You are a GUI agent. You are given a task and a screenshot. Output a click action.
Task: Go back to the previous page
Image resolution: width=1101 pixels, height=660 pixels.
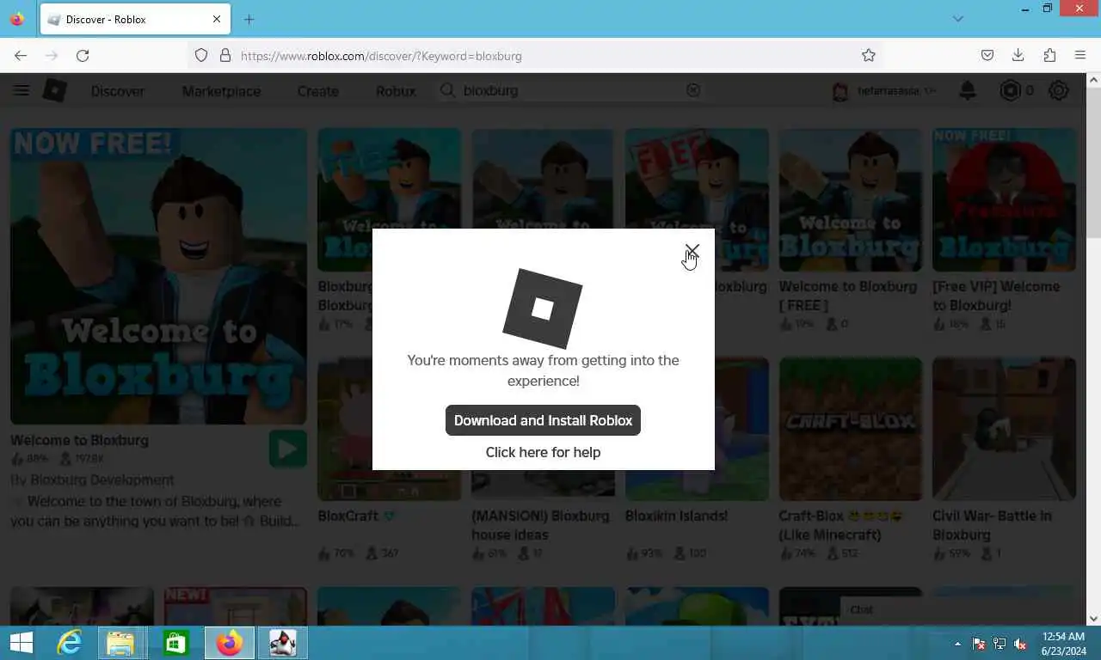click(x=21, y=56)
